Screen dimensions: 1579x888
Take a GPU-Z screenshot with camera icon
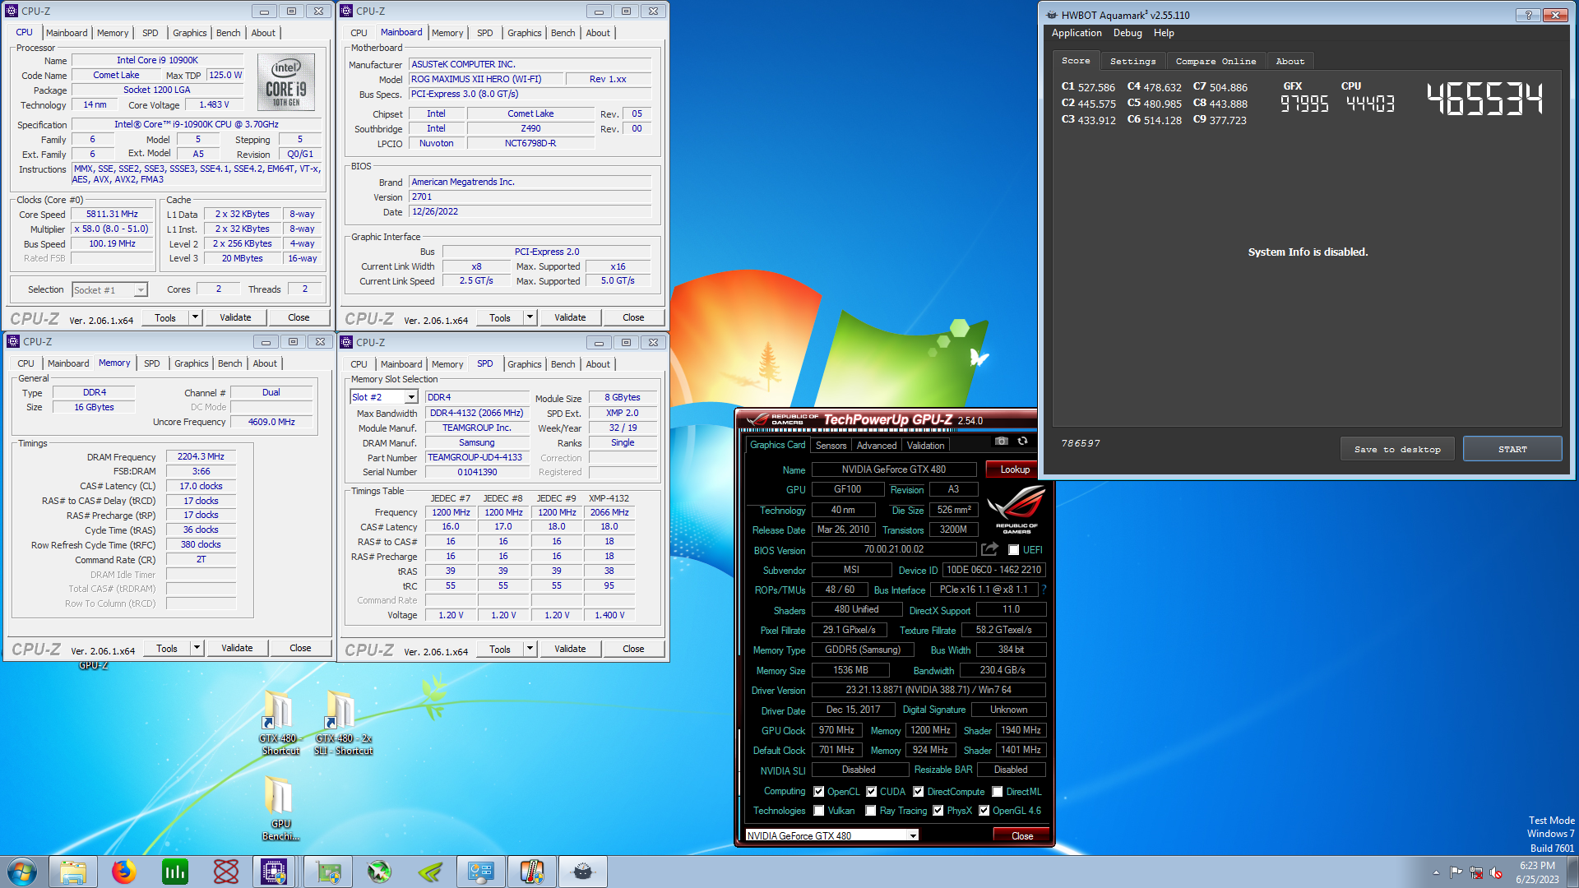(x=1001, y=442)
